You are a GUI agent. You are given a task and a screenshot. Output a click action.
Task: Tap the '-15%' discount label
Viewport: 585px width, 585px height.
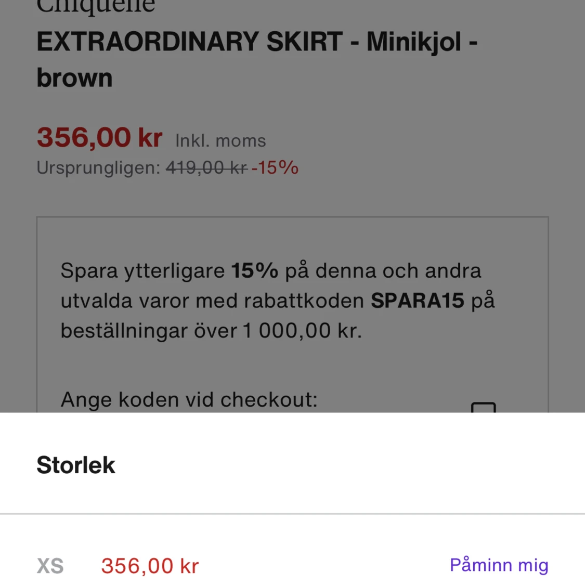point(274,167)
